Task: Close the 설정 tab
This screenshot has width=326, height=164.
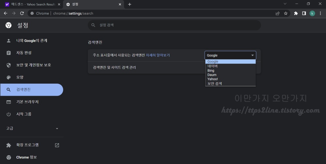Action: pos(120,4)
